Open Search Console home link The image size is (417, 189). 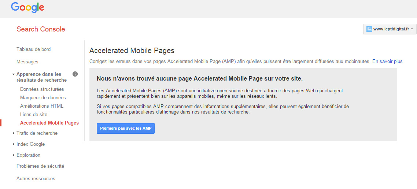(x=41, y=29)
